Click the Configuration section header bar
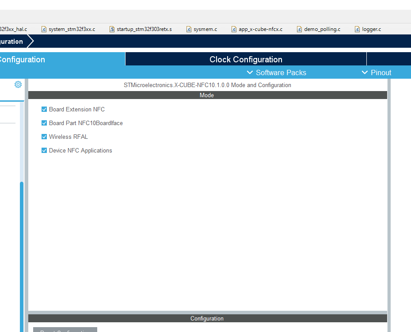The image size is (411, 332). 208,318
